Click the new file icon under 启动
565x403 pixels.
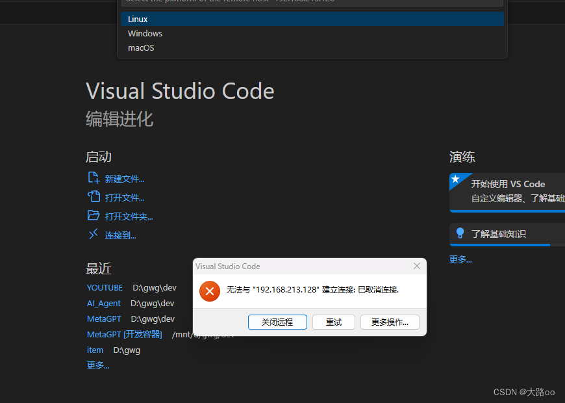94,178
